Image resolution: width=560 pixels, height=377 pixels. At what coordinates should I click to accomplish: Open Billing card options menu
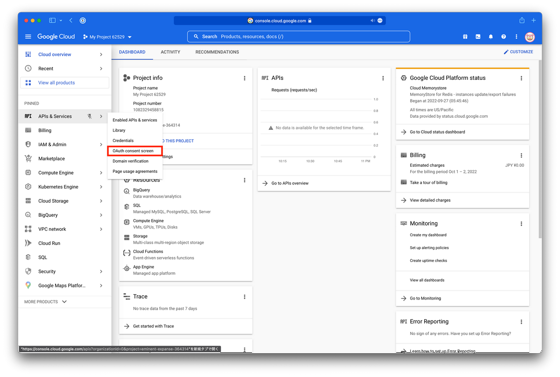(521, 155)
